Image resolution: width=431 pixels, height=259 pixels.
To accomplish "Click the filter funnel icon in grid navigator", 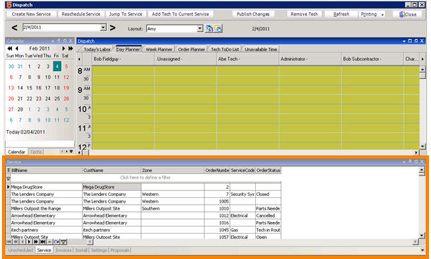I will coord(63,242).
